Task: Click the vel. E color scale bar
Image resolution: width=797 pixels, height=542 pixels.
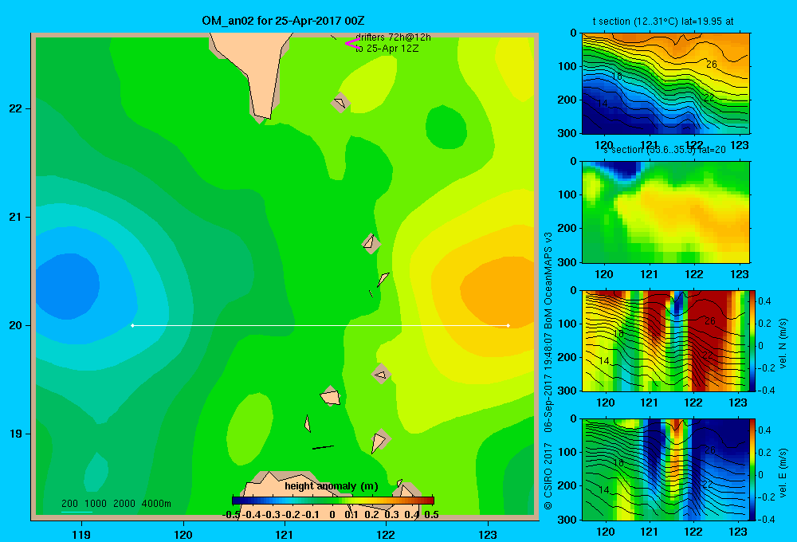Action: pos(753,469)
